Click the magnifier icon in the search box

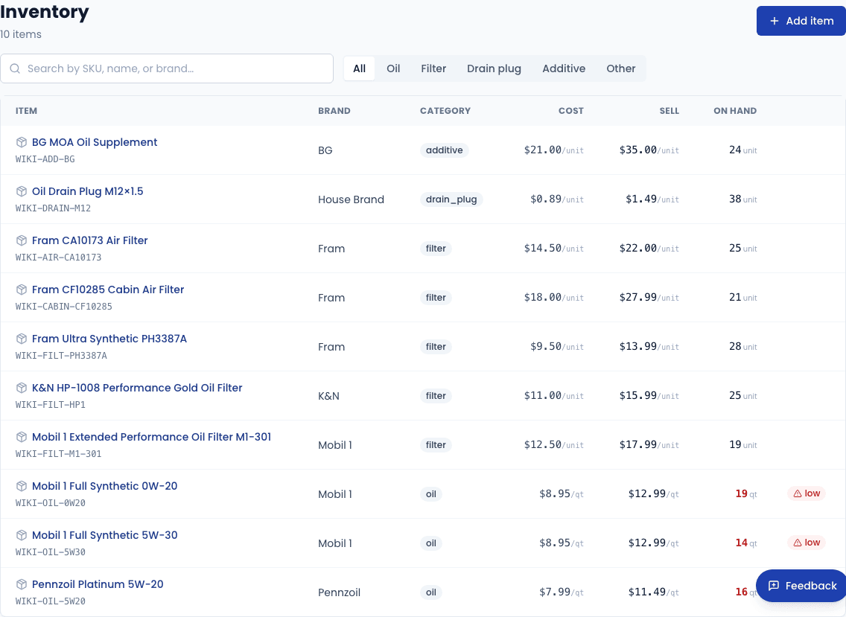(x=15, y=68)
